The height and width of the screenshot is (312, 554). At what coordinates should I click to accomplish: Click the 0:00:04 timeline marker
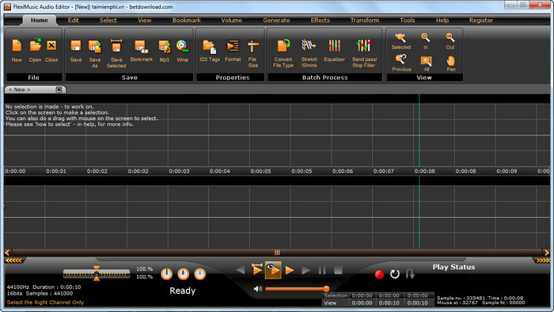coord(220,171)
